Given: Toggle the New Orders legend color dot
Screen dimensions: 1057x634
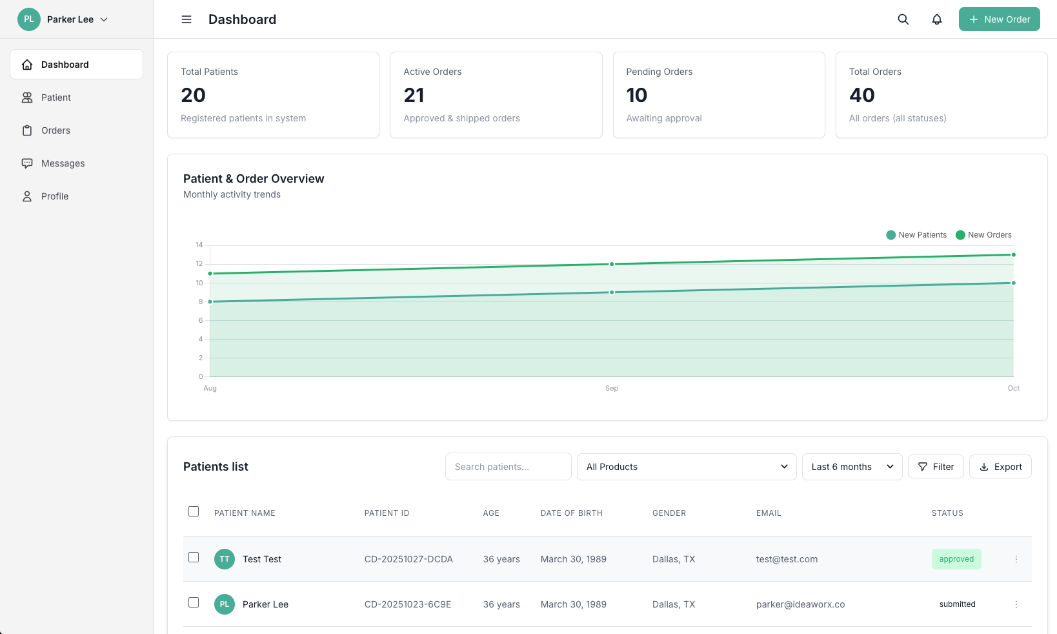Looking at the screenshot, I should click(960, 235).
